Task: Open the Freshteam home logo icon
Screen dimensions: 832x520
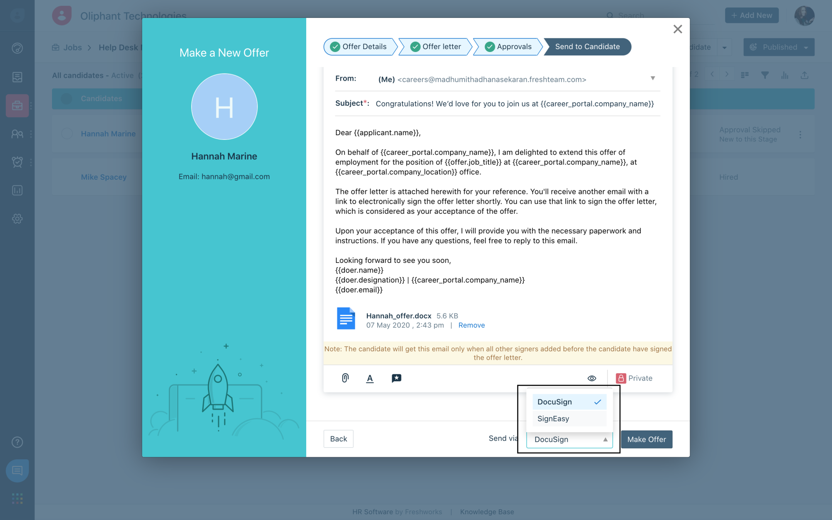Action: pyautogui.click(x=17, y=16)
